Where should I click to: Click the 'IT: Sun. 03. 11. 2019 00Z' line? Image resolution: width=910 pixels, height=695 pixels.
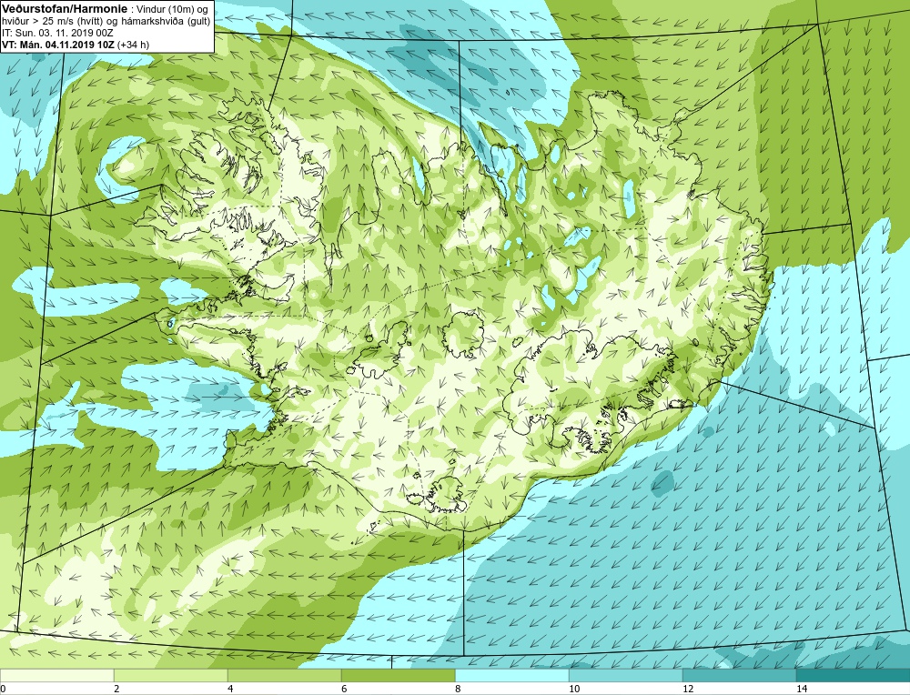57,33
